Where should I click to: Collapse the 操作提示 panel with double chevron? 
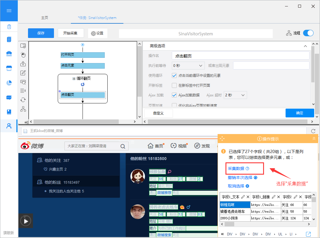pyautogui.click(x=314, y=139)
